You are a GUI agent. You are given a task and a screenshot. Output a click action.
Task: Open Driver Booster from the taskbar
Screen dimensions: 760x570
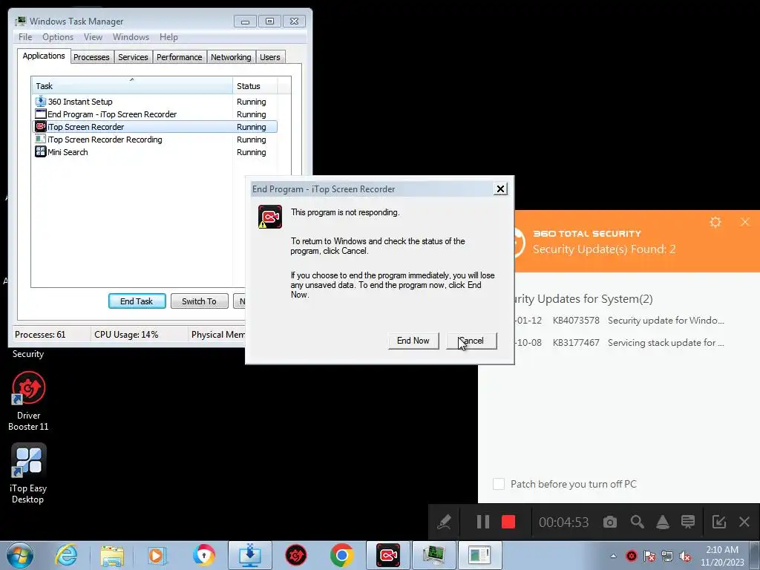(x=295, y=555)
